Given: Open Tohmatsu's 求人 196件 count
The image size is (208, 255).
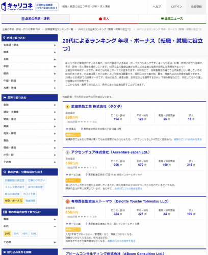Looking at the screenshot, I should click(x=191, y=212).
